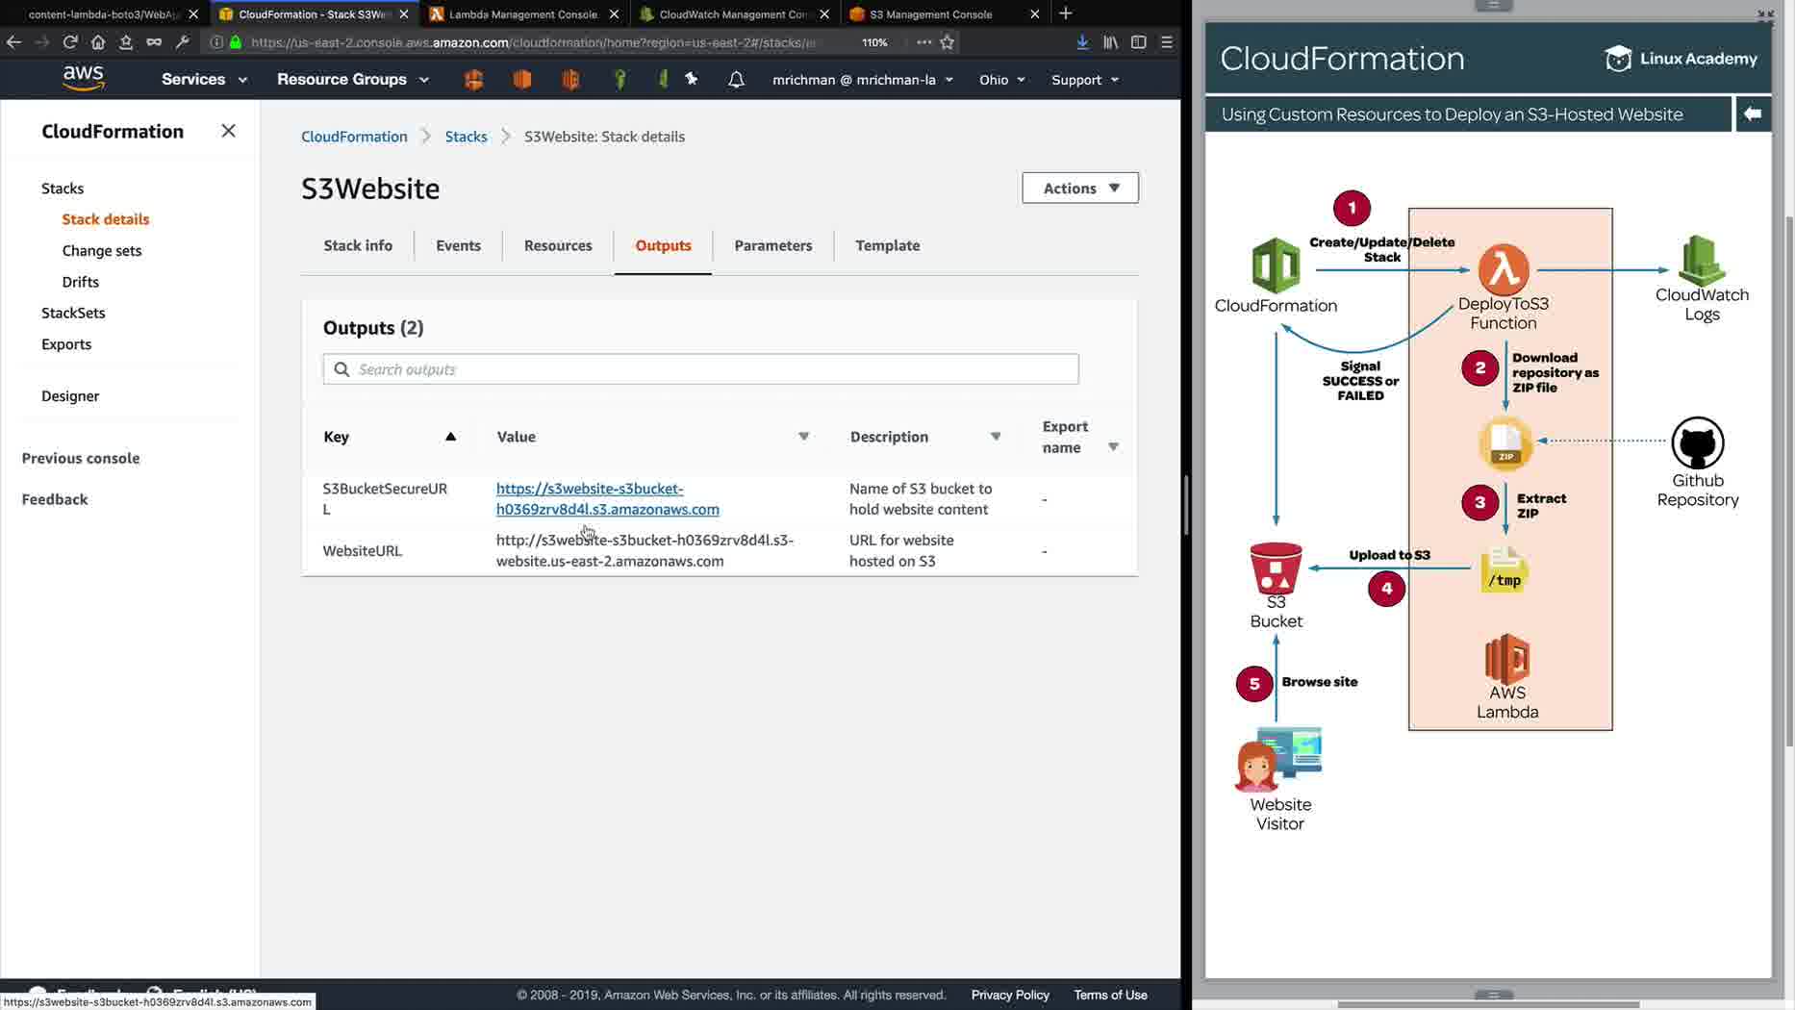Open the Actions dropdown for the stack
Image resolution: width=1795 pixels, height=1010 pixels.
click(1080, 188)
